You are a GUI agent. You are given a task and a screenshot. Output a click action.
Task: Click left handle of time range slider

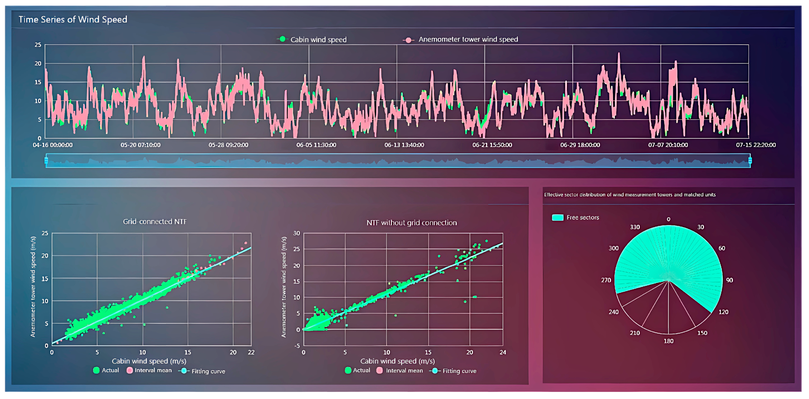pyautogui.click(x=46, y=161)
